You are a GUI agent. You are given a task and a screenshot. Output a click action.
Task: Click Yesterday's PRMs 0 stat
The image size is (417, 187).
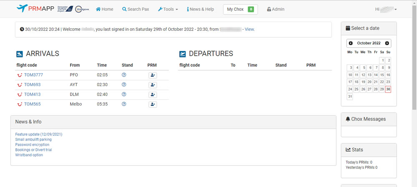tap(362, 167)
